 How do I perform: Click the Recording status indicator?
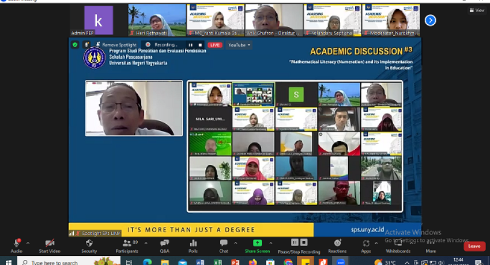click(x=161, y=44)
